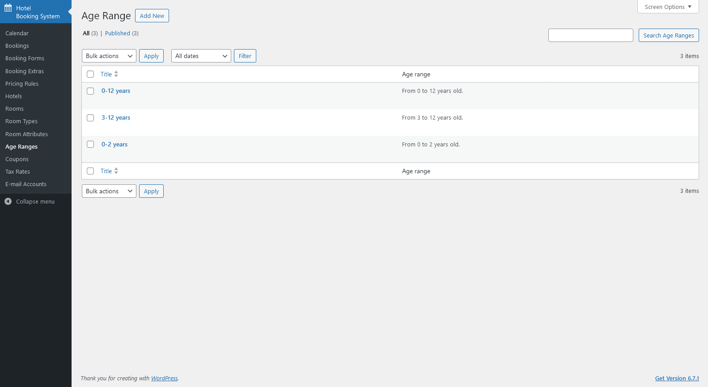Click Get Version 6.7.1 link
This screenshot has width=708, height=387.
[x=677, y=378]
